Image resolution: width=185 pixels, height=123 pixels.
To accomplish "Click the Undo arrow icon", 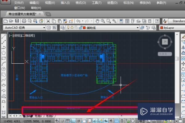I will pos(78,21).
